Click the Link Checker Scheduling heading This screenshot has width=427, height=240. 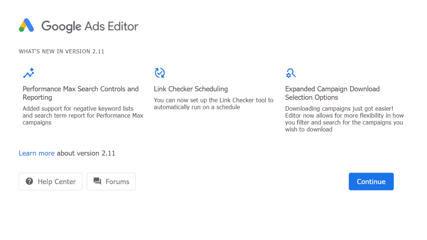click(x=191, y=89)
